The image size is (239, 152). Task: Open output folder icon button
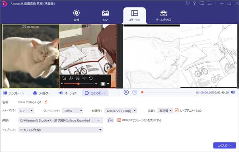tap(110, 120)
